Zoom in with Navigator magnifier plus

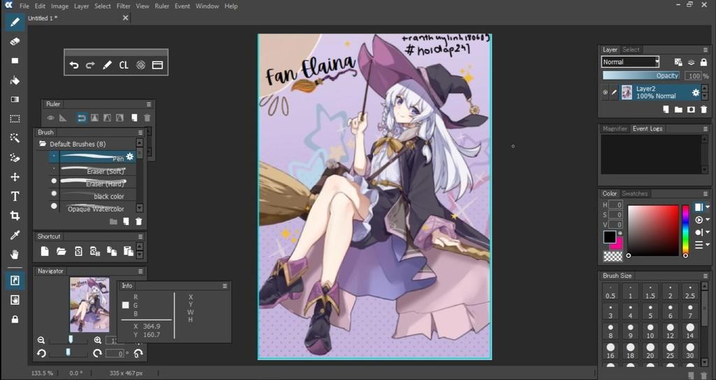97,340
